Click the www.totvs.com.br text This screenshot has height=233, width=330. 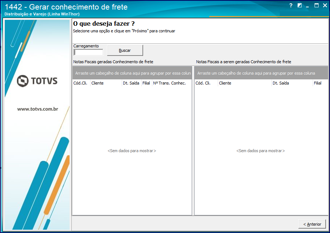click(x=38, y=109)
